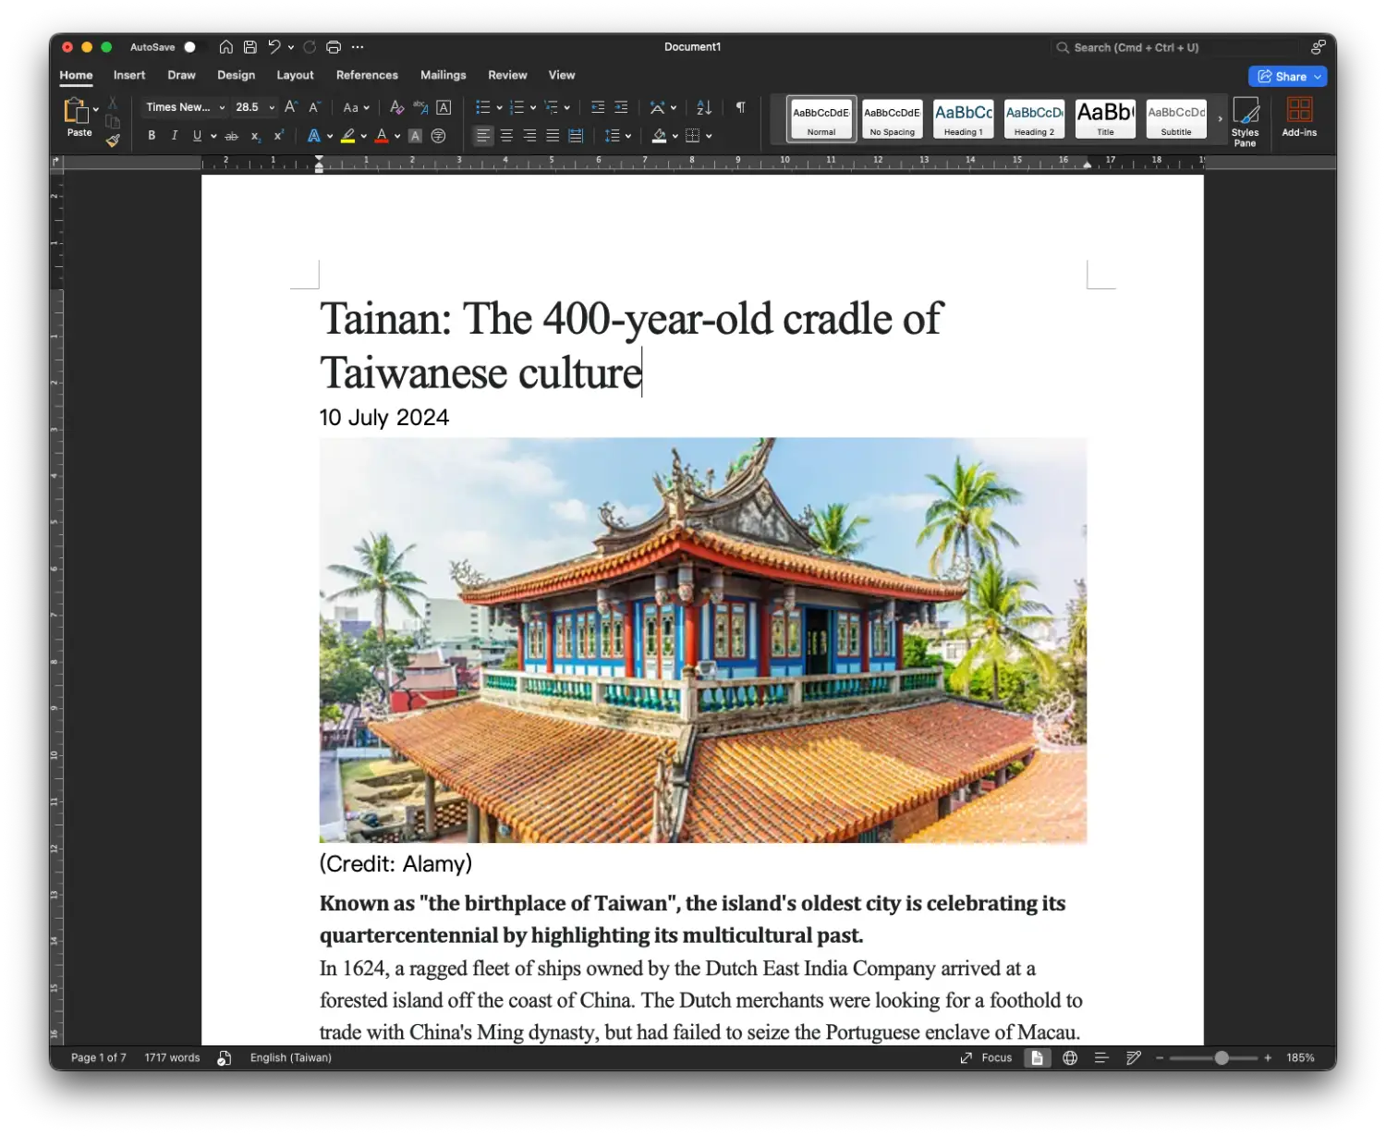The image size is (1386, 1136).
Task: Open the Paste clipboard icon
Action: point(76,111)
